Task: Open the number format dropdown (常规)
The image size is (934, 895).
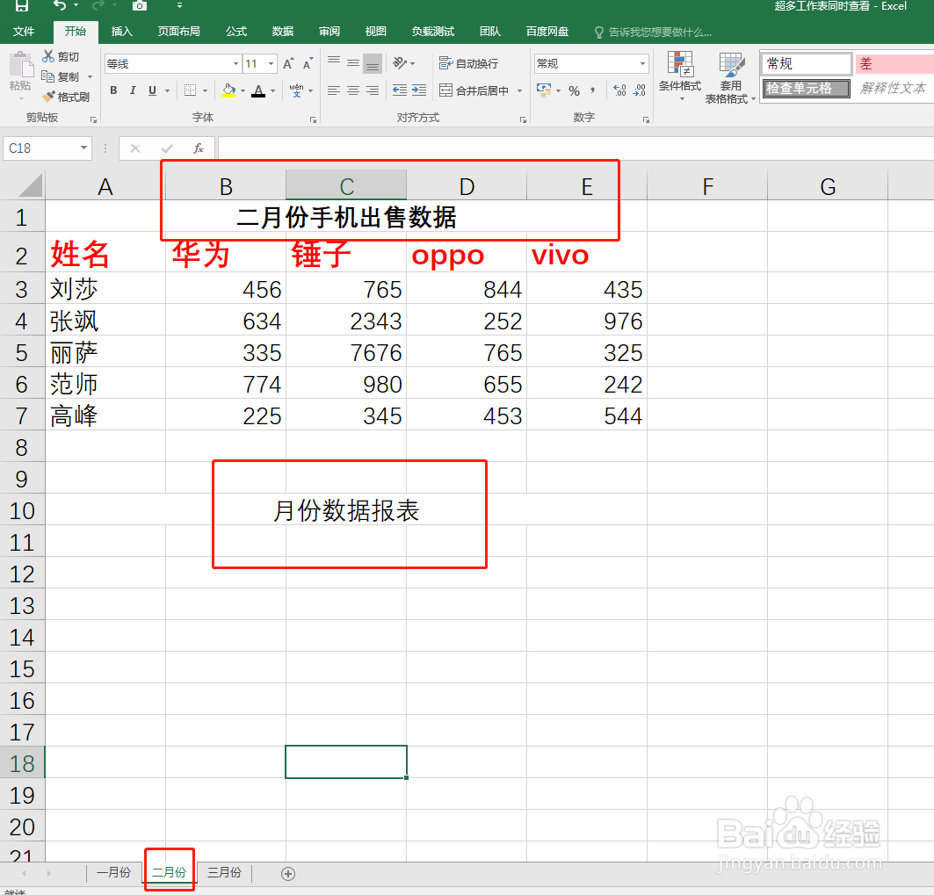Action: 642,64
